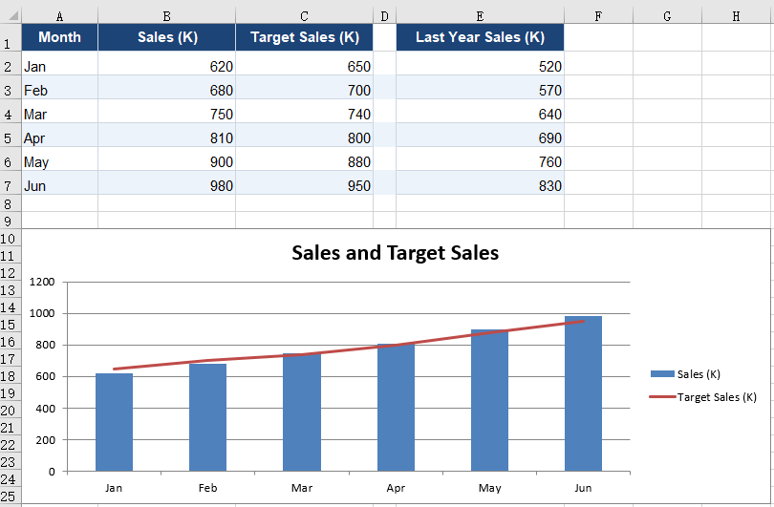Screen dimensions: 774x507
Task: Select the Sales (K) legend entry
Action: (686, 374)
